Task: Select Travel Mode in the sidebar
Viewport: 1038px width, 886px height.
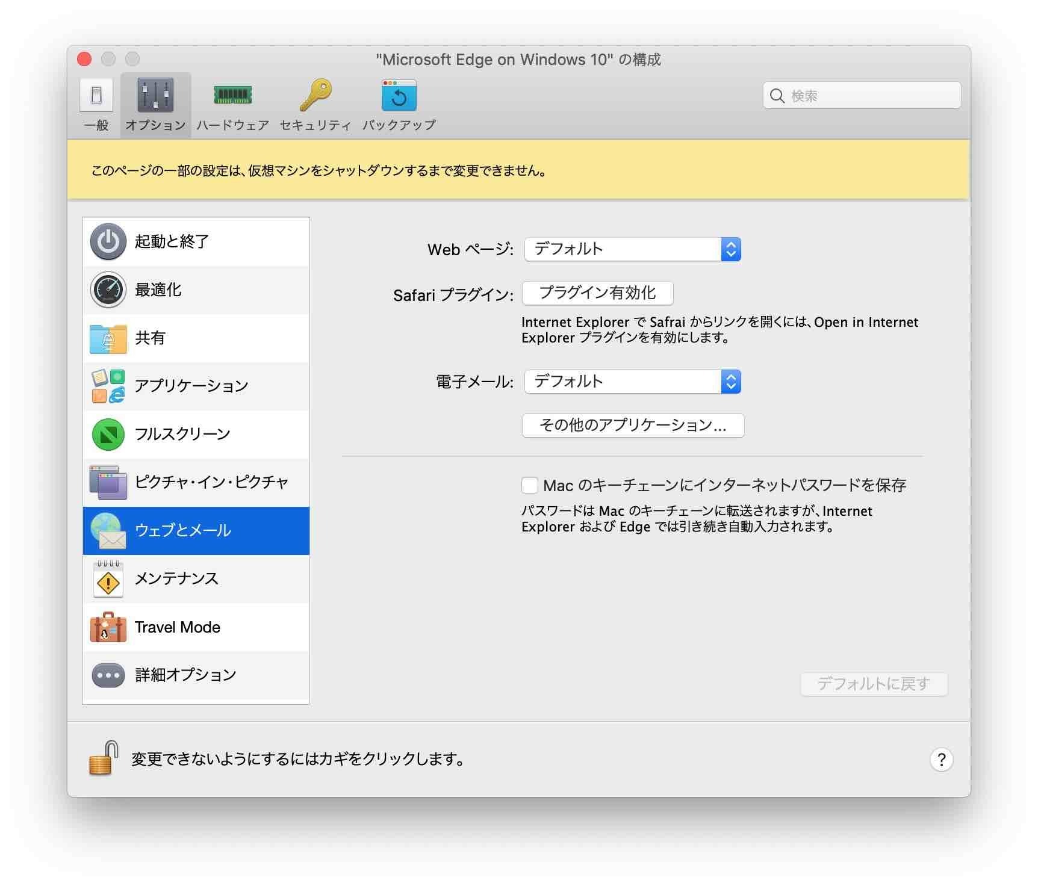Action: pos(196,627)
